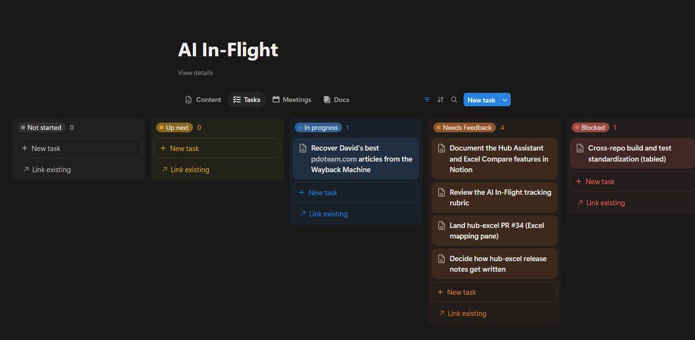Open Recover David's best articles card
This screenshot has height=340, width=695.
click(x=356, y=159)
